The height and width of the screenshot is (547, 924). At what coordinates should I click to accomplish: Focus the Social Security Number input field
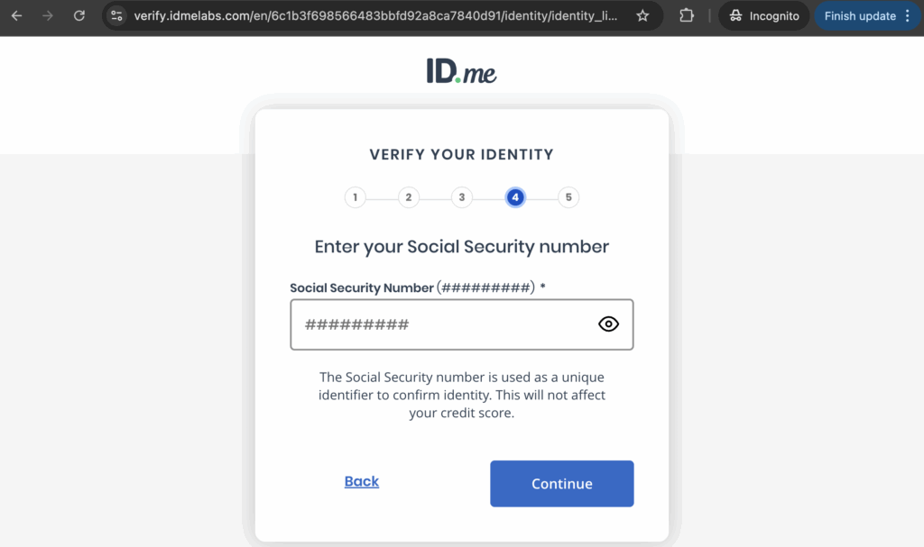pos(442,324)
